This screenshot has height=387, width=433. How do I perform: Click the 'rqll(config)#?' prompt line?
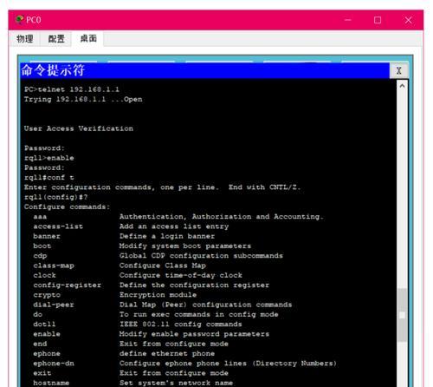55,197
